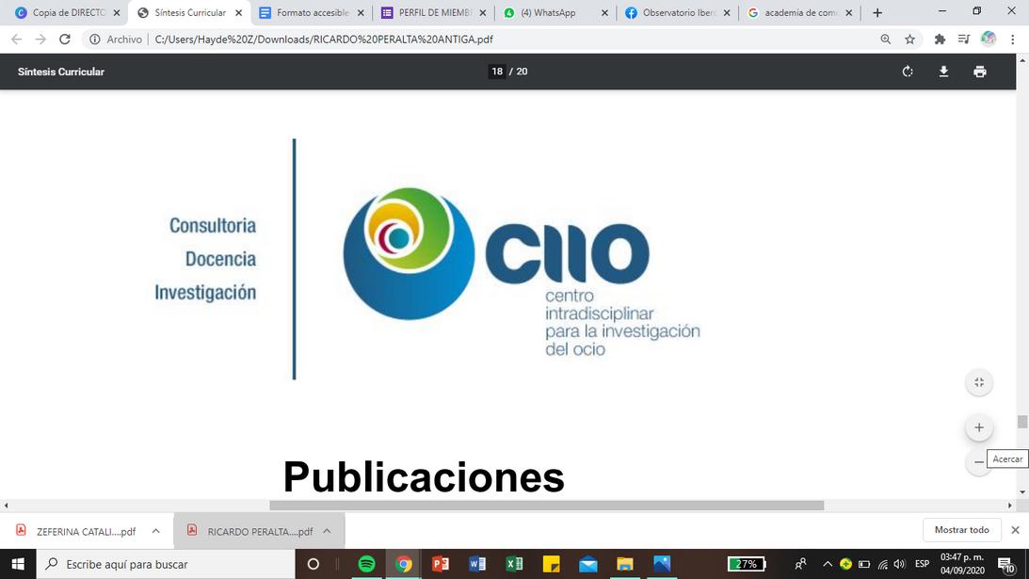Zoom out with the minus button

point(978,462)
